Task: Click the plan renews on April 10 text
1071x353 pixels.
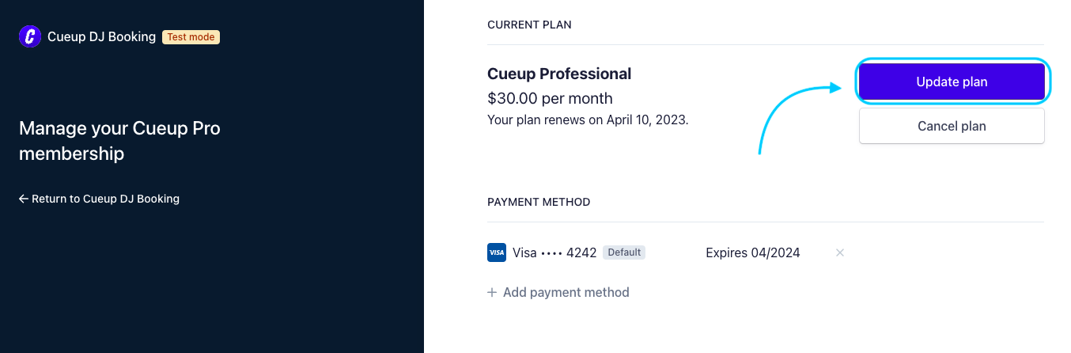Action: [x=588, y=120]
